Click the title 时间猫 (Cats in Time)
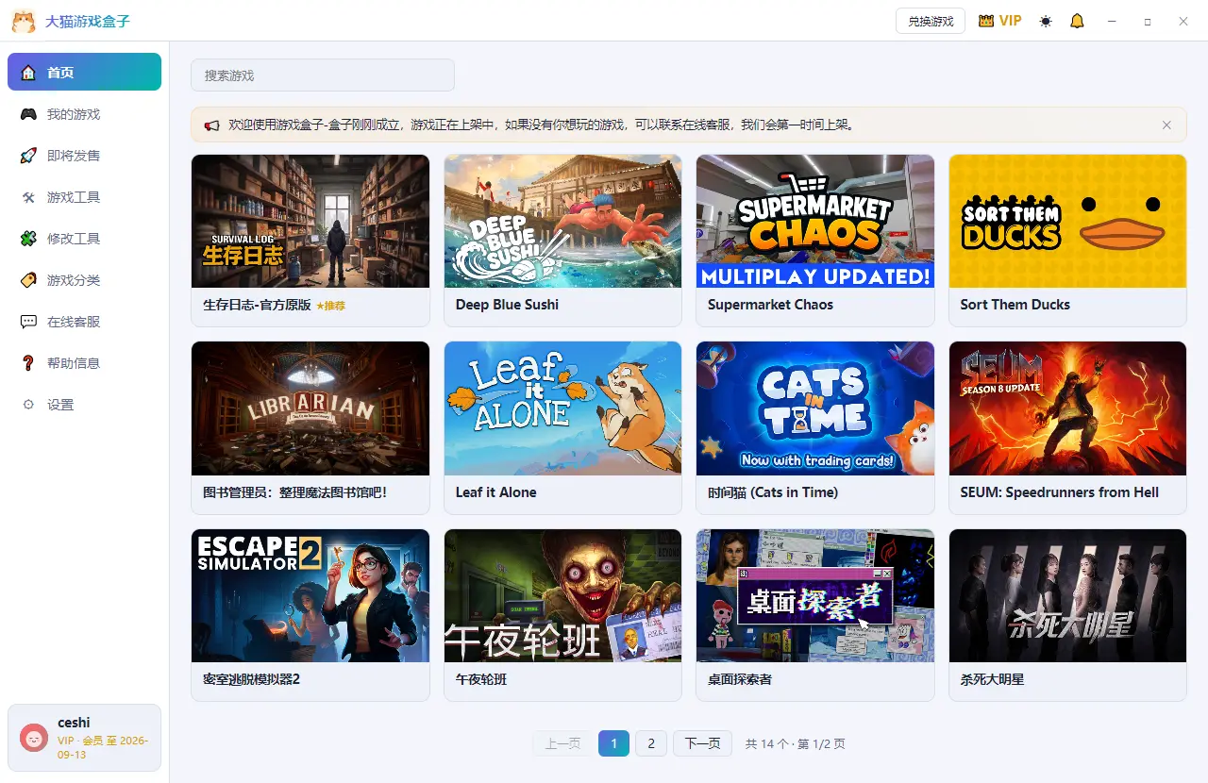 tap(773, 492)
